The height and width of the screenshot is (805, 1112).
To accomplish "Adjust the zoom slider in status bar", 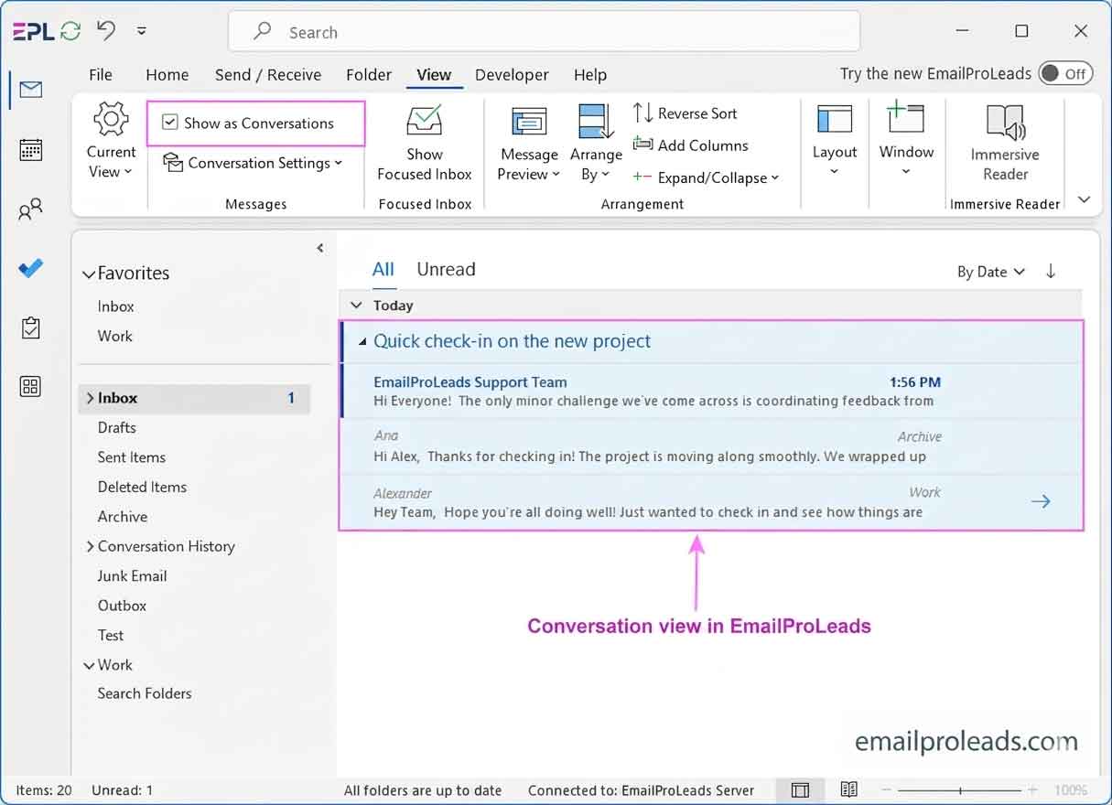I will (x=959, y=789).
